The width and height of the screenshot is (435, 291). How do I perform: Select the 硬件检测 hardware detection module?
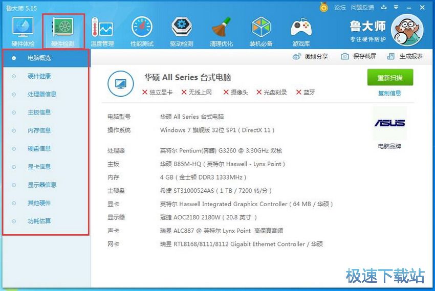63,31
